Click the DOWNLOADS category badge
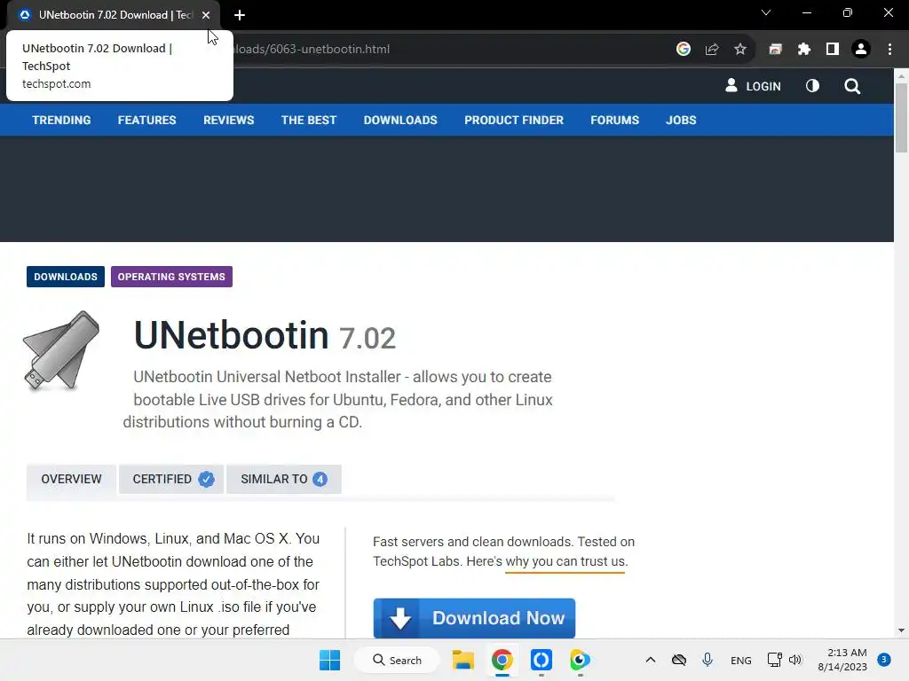Image resolution: width=909 pixels, height=681 pixels. (x=66, y=277)
